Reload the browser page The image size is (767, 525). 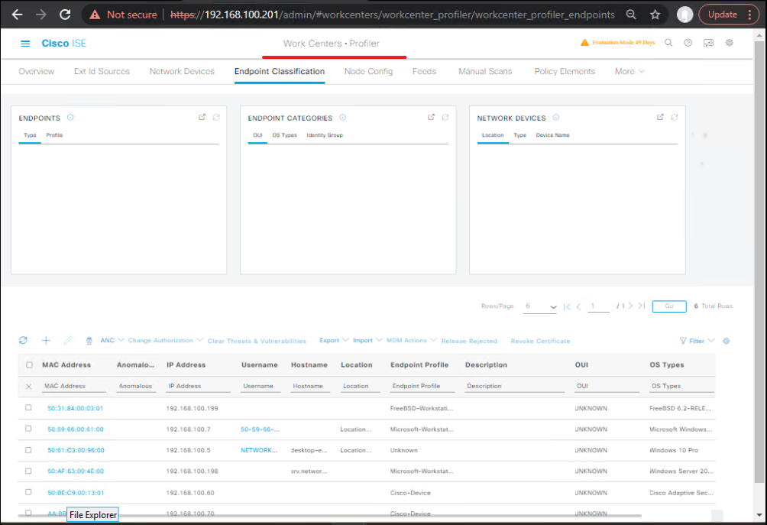[x=65, y=15]
